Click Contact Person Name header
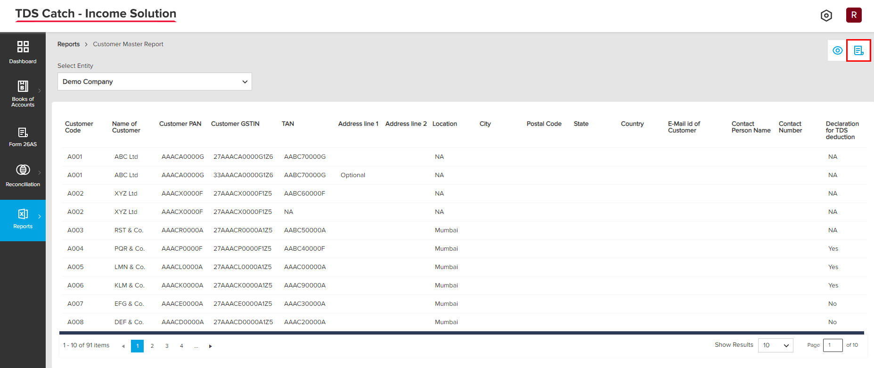The width and height of the screenshot is (874, 368). 751,127
